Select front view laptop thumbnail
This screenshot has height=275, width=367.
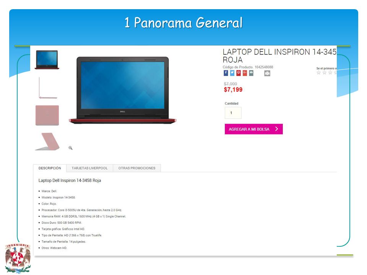point(47,60)
